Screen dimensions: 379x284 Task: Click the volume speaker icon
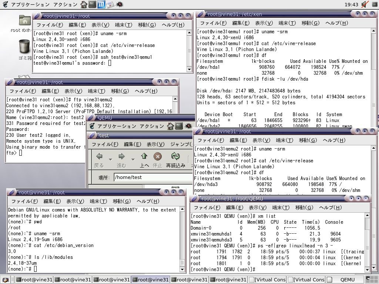(365, 4)
